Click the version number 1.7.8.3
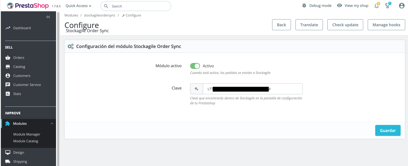 56,6
